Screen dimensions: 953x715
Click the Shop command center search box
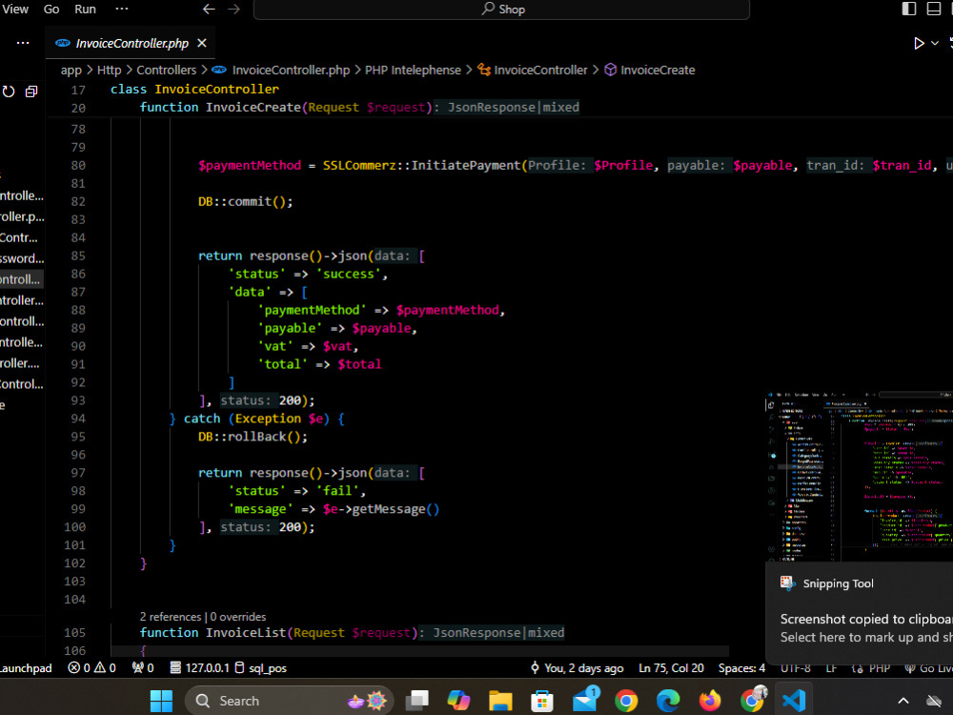(501, 10)
